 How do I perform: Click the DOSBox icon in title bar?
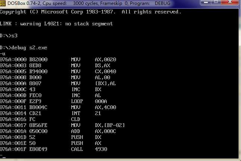coord(3,3)
